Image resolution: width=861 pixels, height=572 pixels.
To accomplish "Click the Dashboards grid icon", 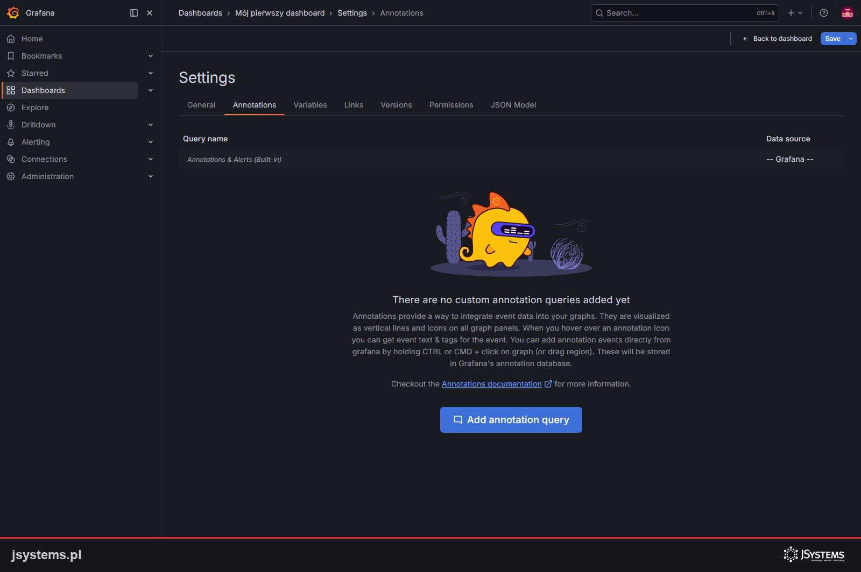I will [11, 90].
